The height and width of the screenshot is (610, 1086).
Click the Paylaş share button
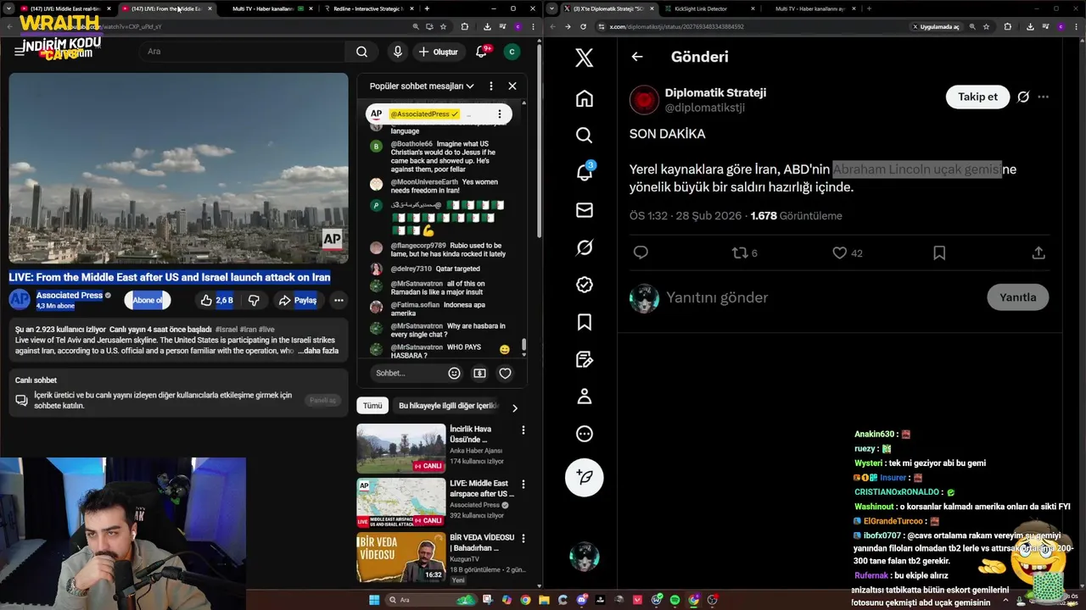[x=298, y=300]
